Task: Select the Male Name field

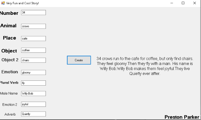Action: point(34,94)
